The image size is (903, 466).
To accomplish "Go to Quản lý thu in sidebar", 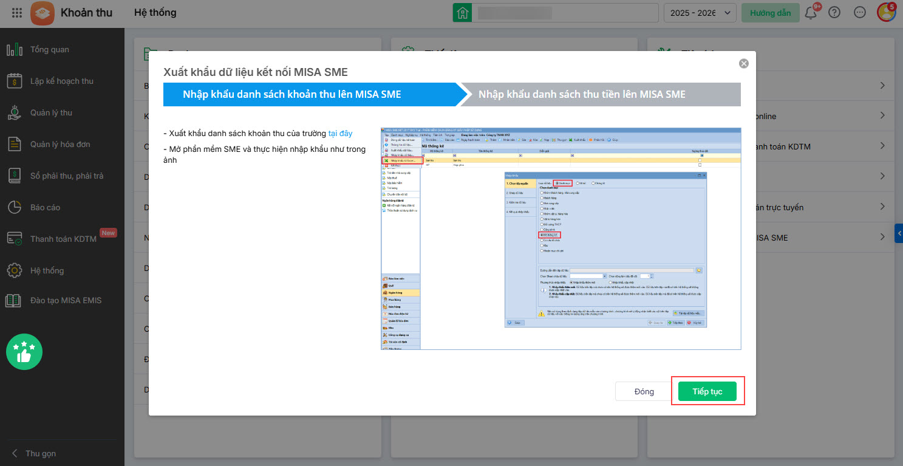I will (62, 112).
